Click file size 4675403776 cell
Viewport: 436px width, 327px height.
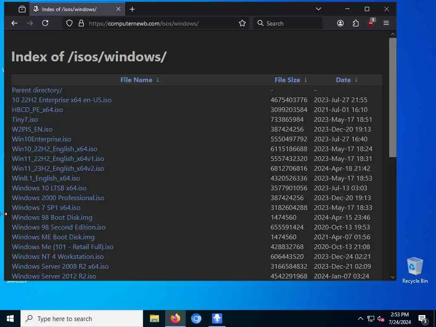coord(289,100)
